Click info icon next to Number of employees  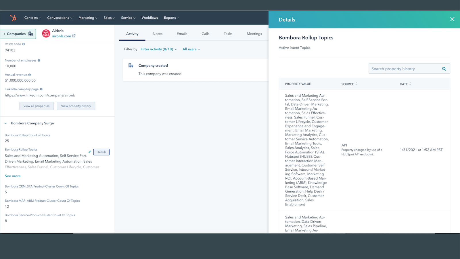coord(39,60)
